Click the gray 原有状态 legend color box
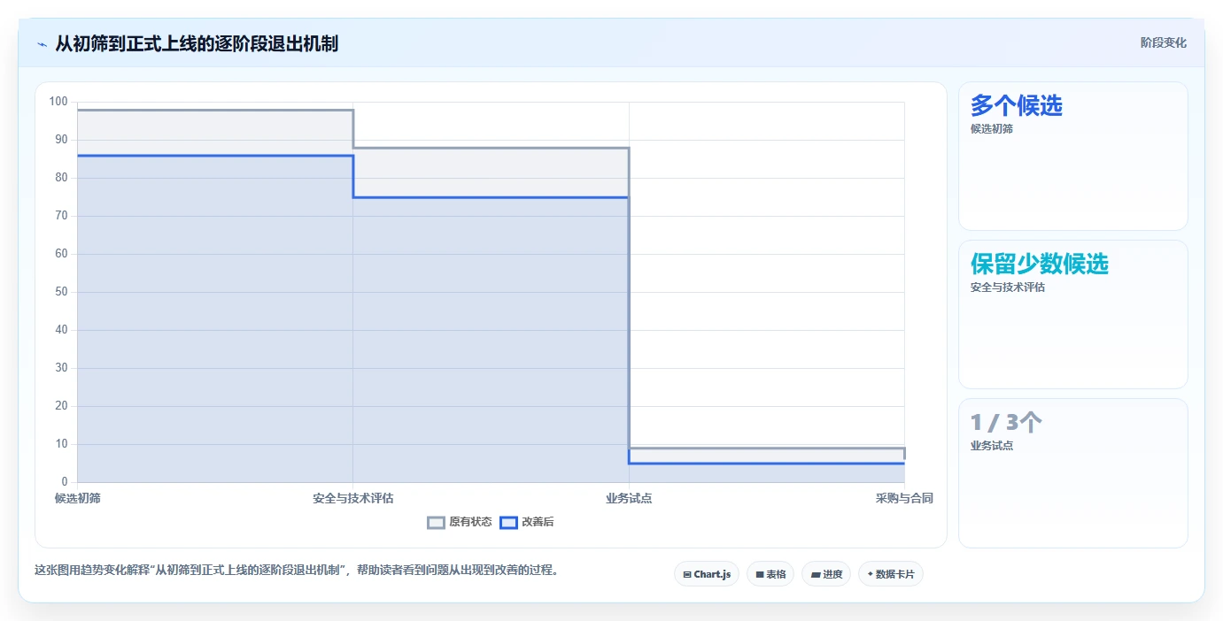Viewport: 1223px width, 621px height. click(x=436, y=522)
